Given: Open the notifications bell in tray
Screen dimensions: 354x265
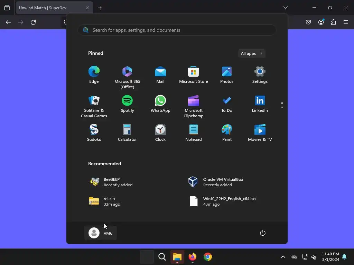Looking at the screenshot, I should [x=345, y=257].
